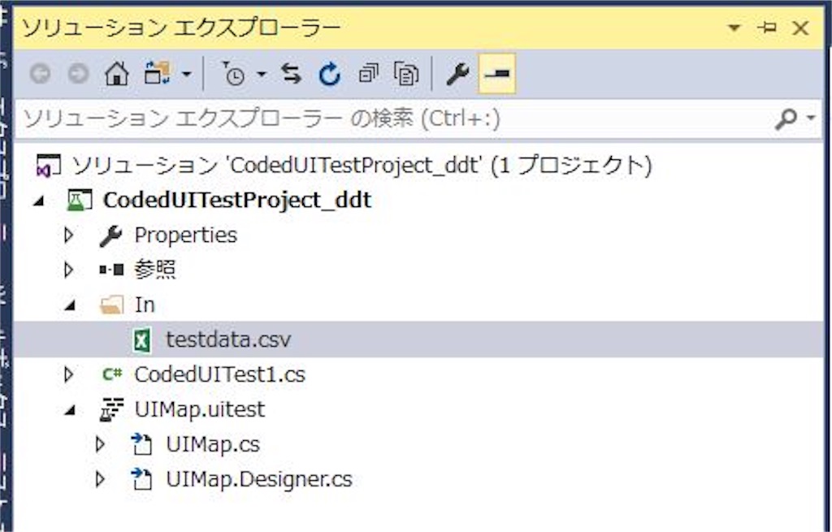Expand the 参照 references node
The height and width of the screenshot is (532, 832).
click(68, 270)
